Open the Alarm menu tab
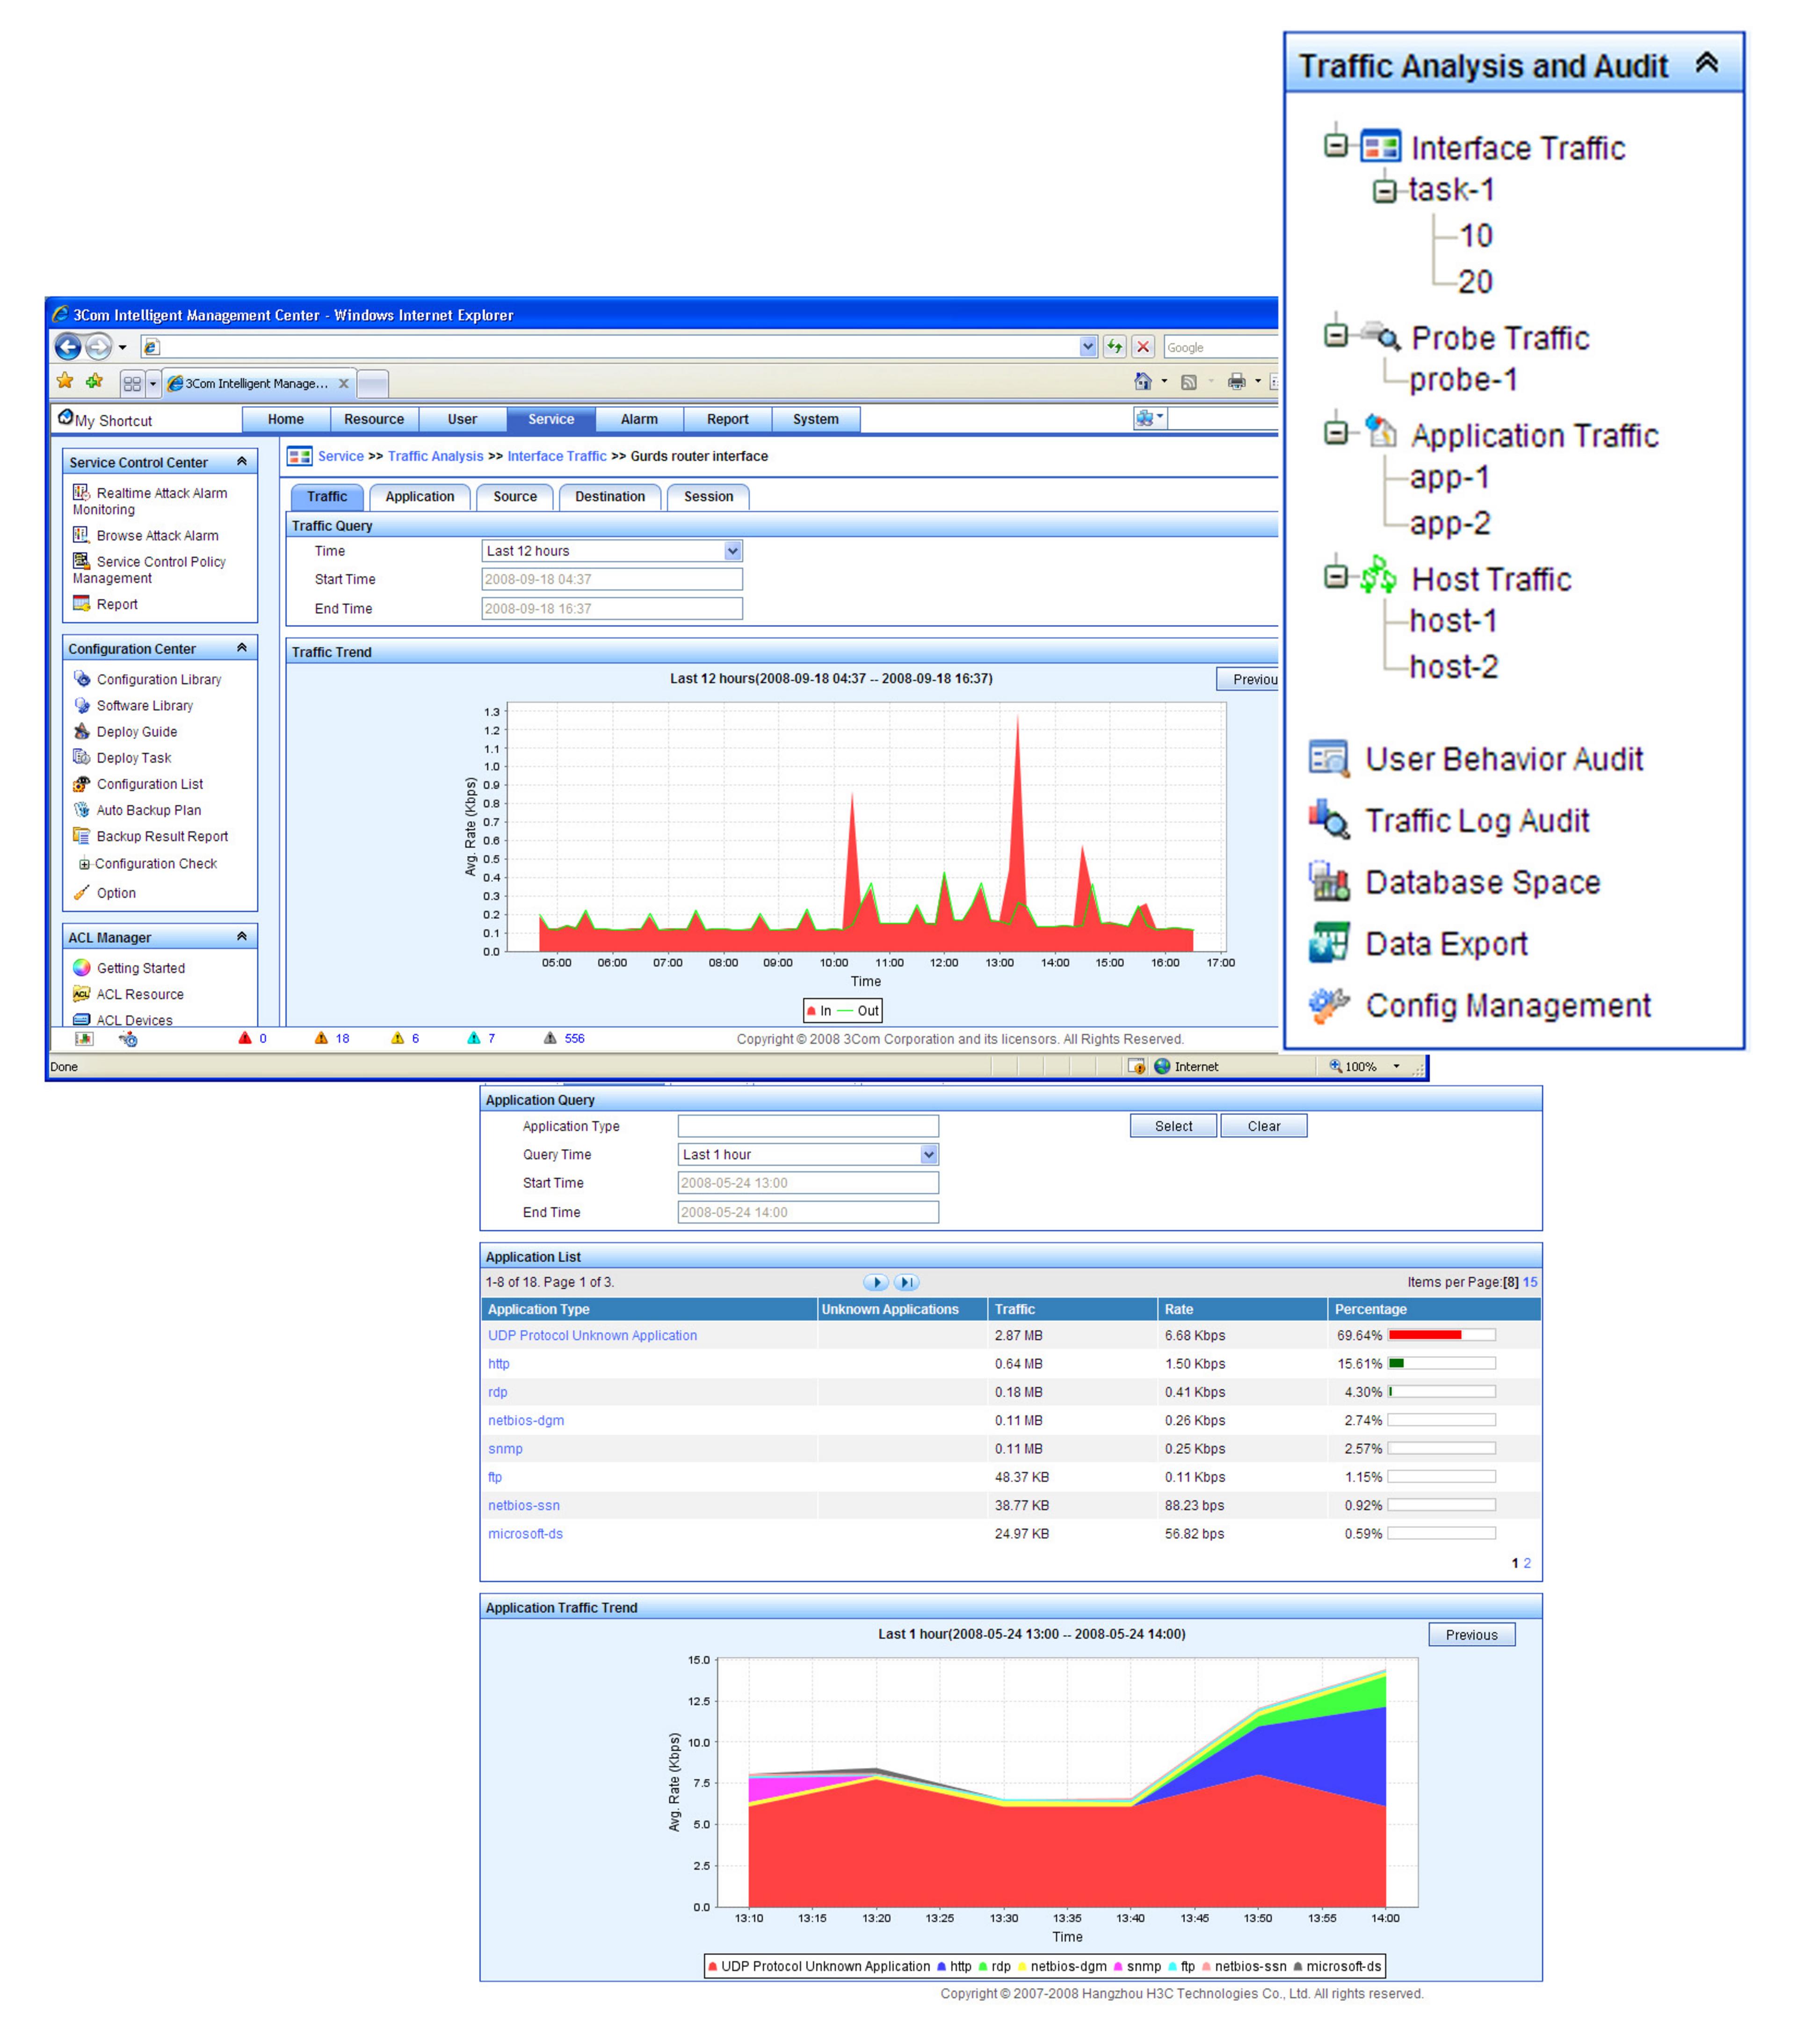This screenshot has height=2044, width=1796. (639, 419)
